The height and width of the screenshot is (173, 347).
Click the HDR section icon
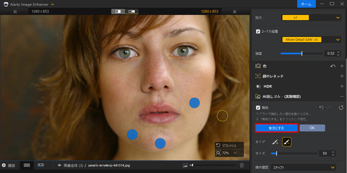tap(258, 86)
